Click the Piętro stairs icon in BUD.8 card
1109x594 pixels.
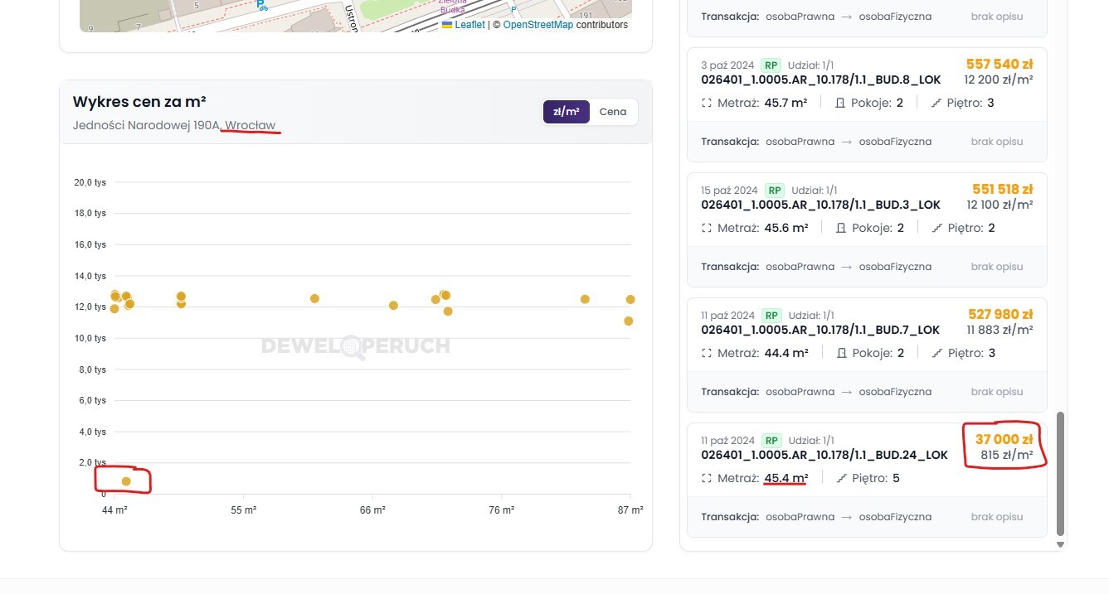pos(936,103)
